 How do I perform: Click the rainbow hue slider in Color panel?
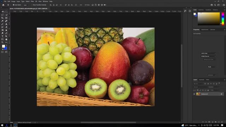(x=223, y=19)
